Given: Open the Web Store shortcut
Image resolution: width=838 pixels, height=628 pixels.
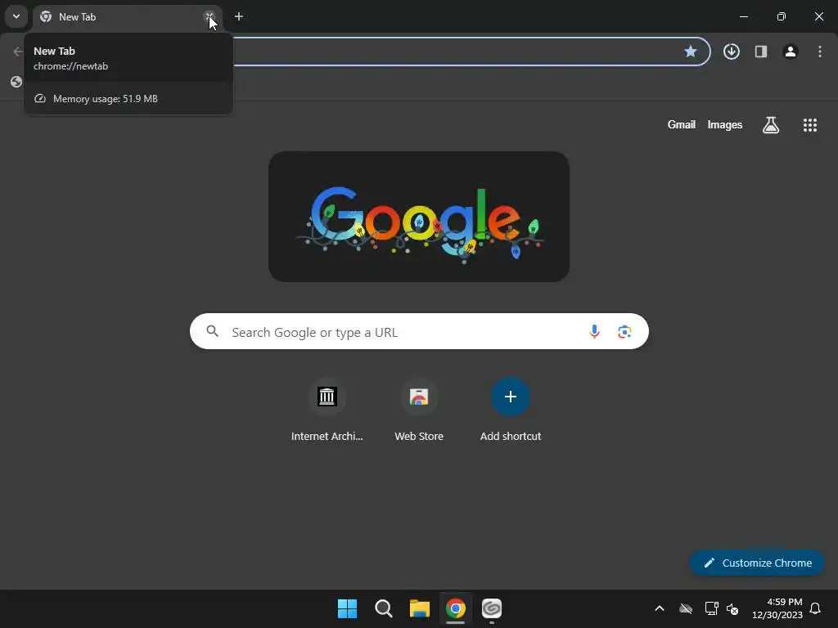Looking at the screenshot, I should pyautogui.click(x=419, y=410).
